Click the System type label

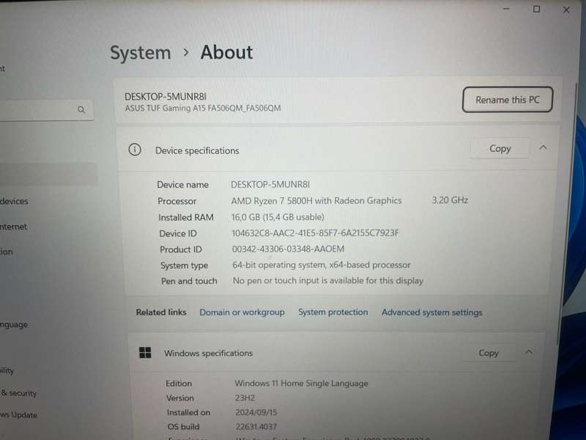click(x=185, y=265)
